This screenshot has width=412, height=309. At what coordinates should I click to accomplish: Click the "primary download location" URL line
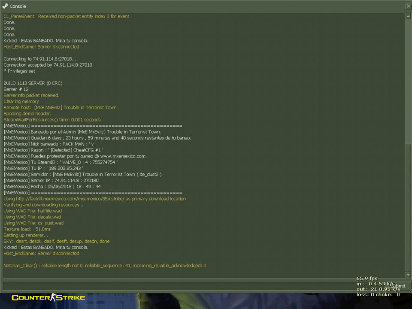click(x=94, y=199)
